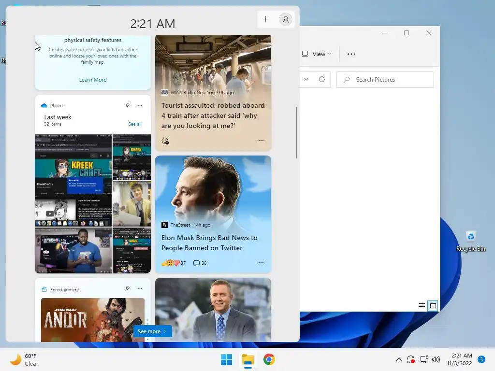The height and width of the screenshot is (371, 495).
Task: Expand the address bar history dropdown
Action: tap(306, 79)
